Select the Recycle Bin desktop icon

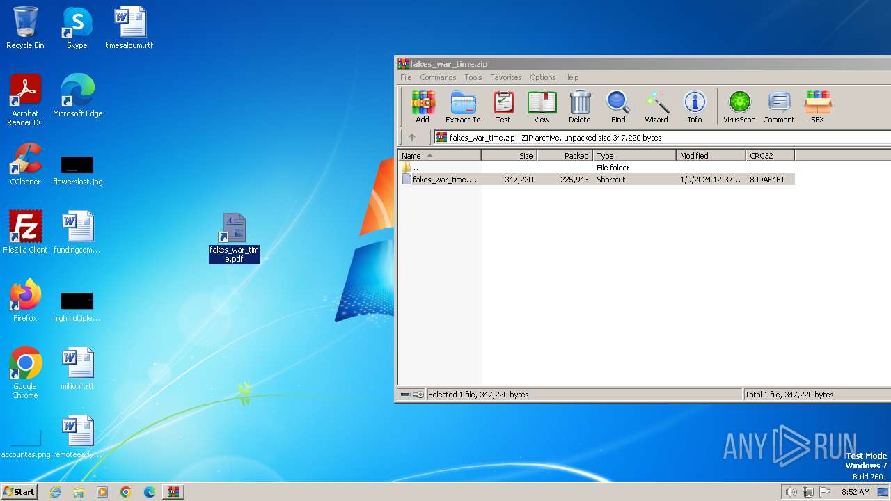point(25,28)
